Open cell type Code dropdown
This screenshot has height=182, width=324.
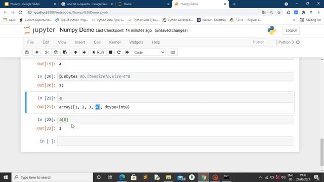pyautogui.click(x=149, y=53)
